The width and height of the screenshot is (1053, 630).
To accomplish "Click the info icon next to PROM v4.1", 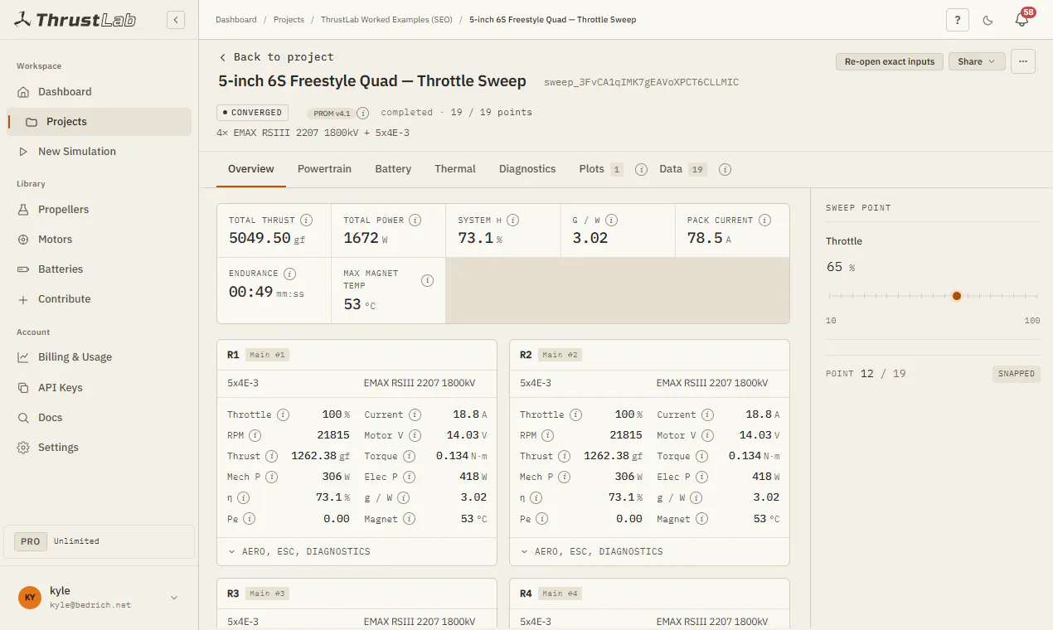I will [x=362, y=113].
